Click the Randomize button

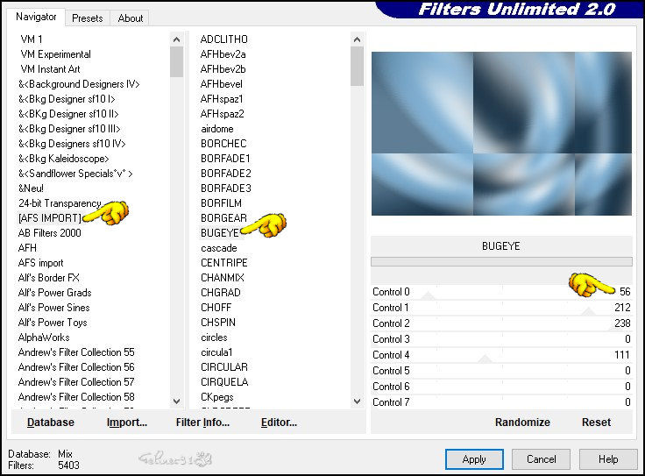point(522,423)
